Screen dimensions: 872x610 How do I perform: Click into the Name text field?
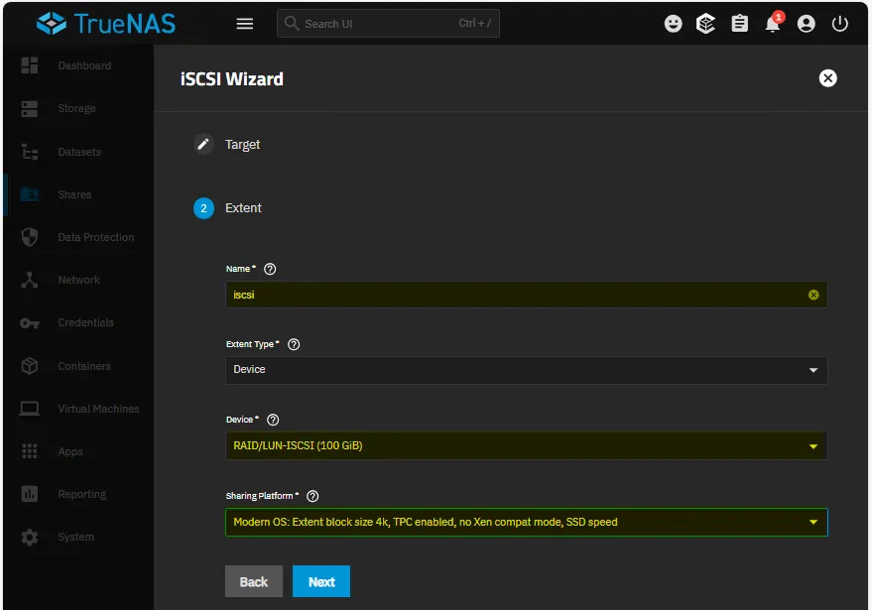point(516,295)
